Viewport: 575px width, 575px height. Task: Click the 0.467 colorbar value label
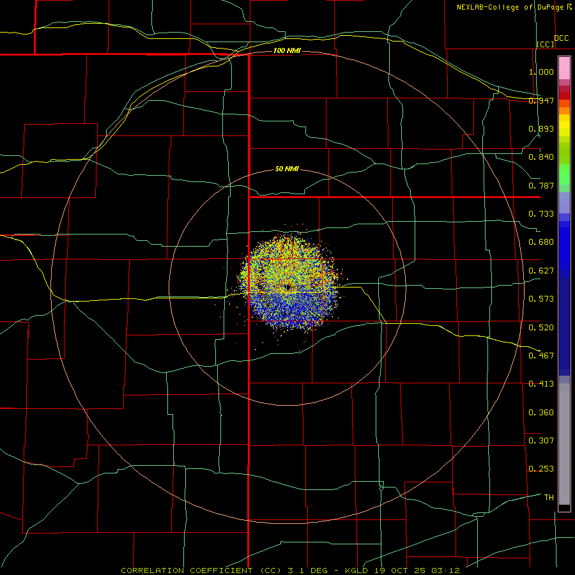click(x=541, y=356)
